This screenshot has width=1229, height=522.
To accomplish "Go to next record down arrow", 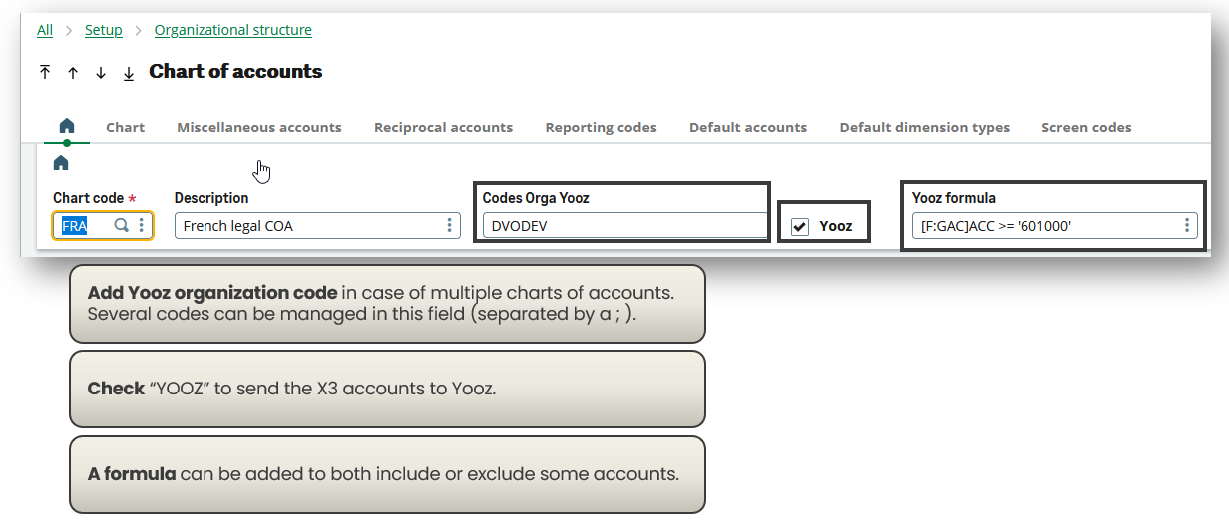I will click(101, 73).
